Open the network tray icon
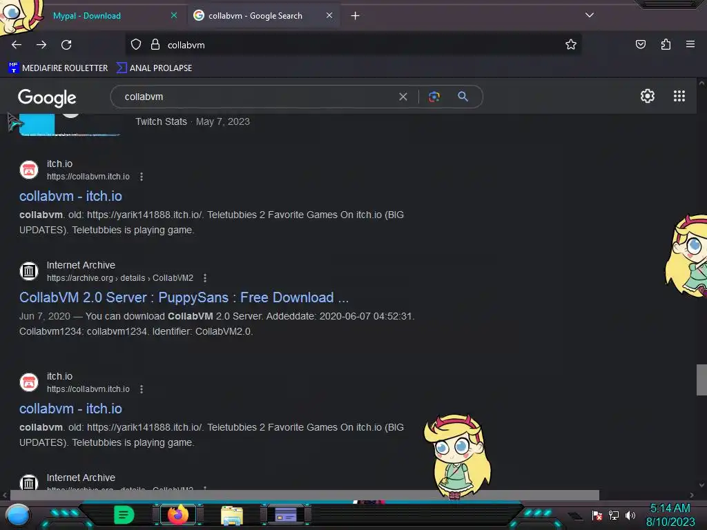Screen dimensions: 707x530 pyautogui.click(x=614, y=515)
